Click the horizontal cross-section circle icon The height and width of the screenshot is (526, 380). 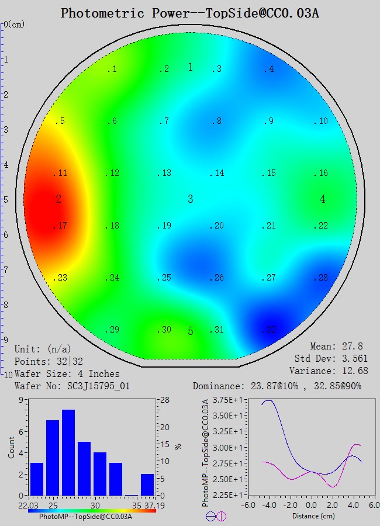coord(210,516)
